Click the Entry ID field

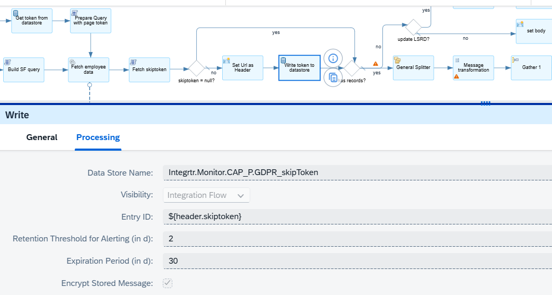pos(357,216)
